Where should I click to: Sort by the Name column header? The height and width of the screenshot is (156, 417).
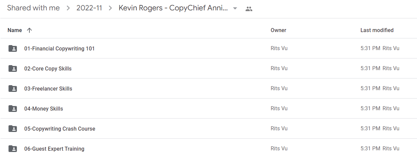15,30
